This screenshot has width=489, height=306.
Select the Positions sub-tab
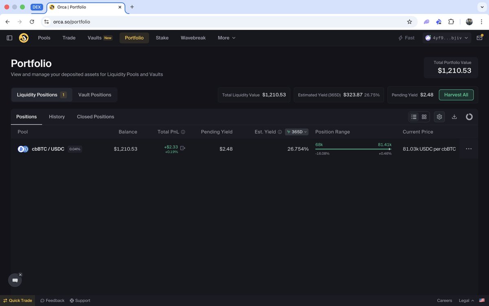pyautogui.click(x=26, y=117)
